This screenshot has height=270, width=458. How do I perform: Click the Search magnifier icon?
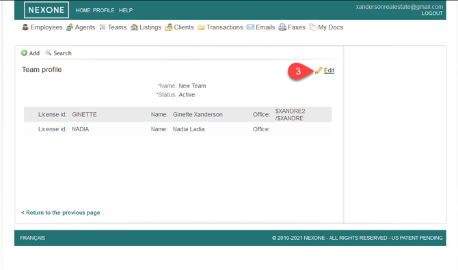tap(49, 53)
